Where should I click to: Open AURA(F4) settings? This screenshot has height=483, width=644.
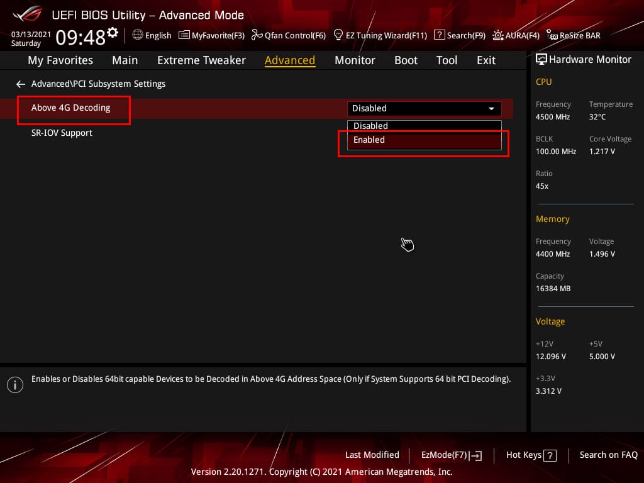[x=516, y=35]
